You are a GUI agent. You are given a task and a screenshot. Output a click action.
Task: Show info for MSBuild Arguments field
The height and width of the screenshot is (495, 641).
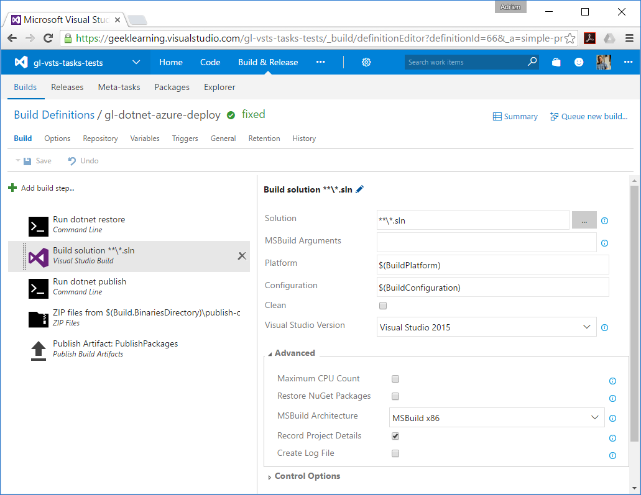pyautogui.click(x=604, y=243)
